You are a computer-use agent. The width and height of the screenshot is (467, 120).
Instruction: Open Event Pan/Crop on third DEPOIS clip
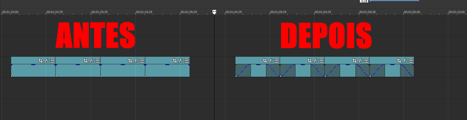pyautogui.click(x=355, y=61)
